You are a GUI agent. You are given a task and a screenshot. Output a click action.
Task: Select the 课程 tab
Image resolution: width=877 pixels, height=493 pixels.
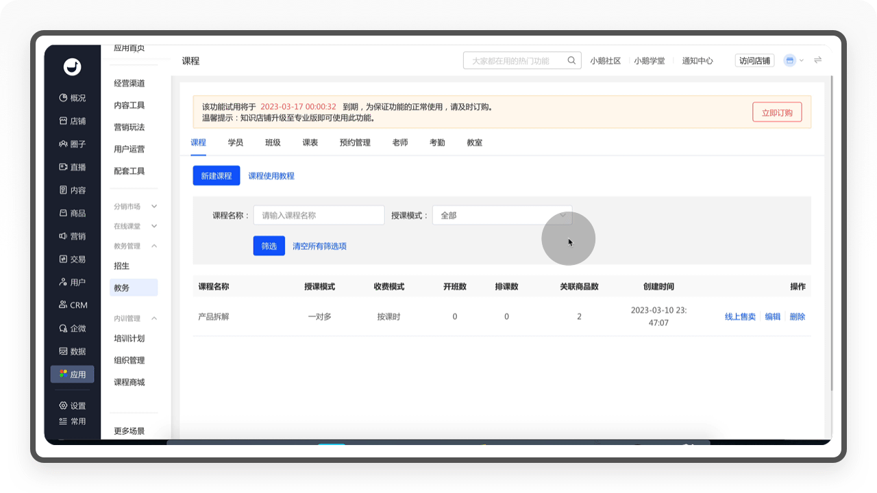pos(198,142)
